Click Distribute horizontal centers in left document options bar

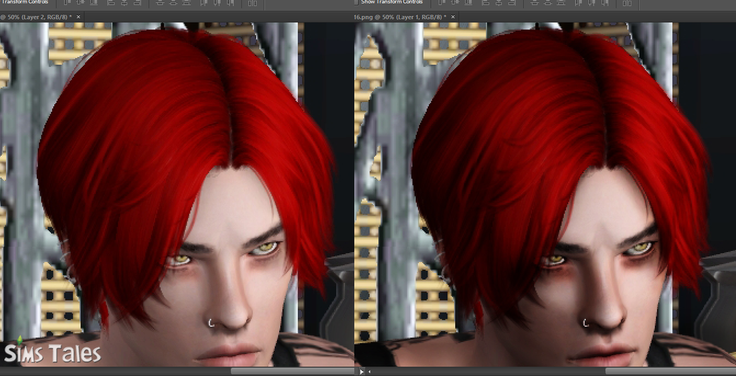click(217, 3)
